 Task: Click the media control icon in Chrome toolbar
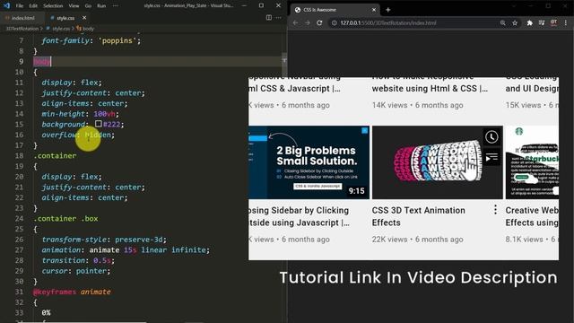[x=542, y=22]
